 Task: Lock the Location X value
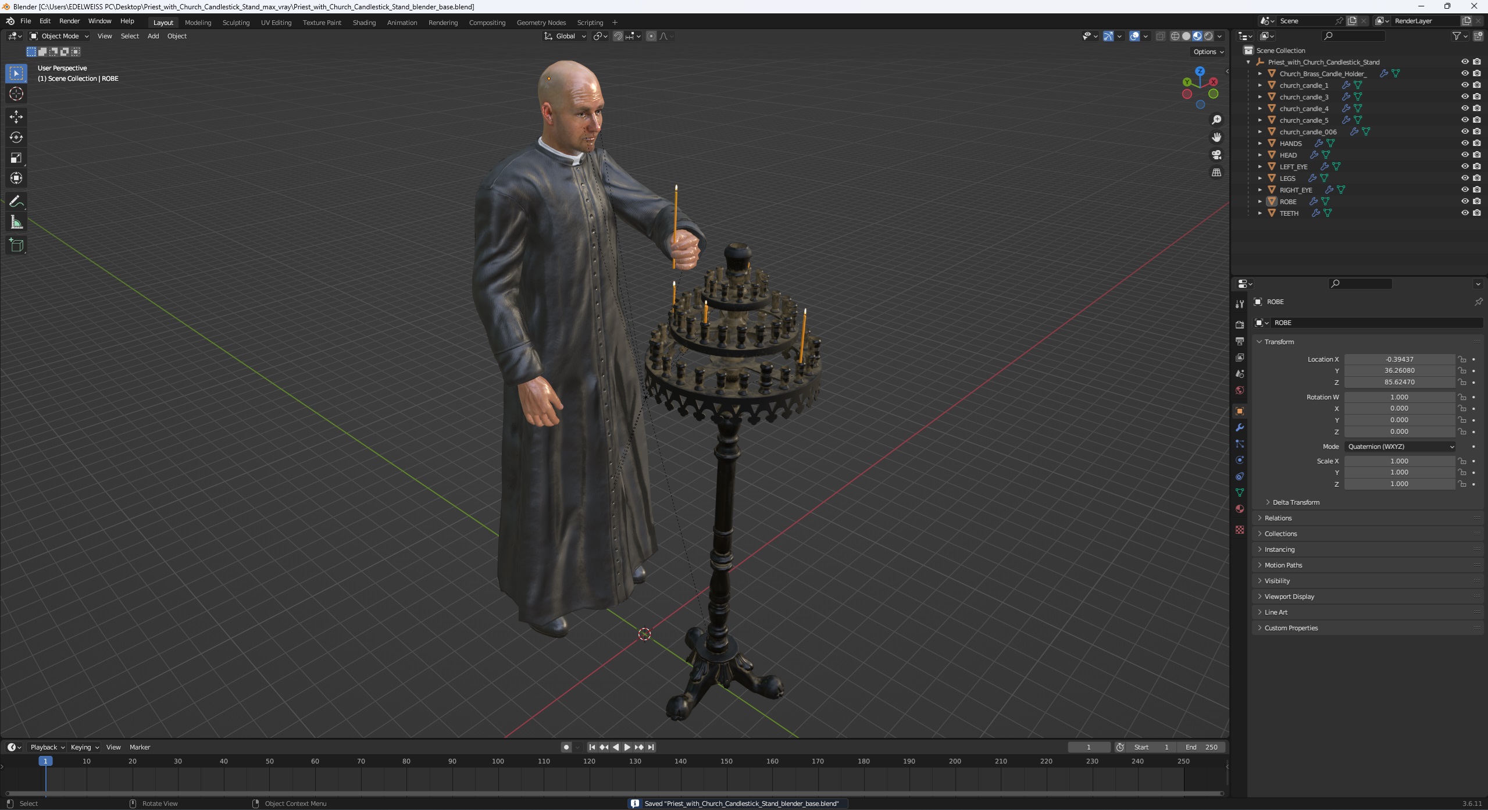click(1462, 359)
